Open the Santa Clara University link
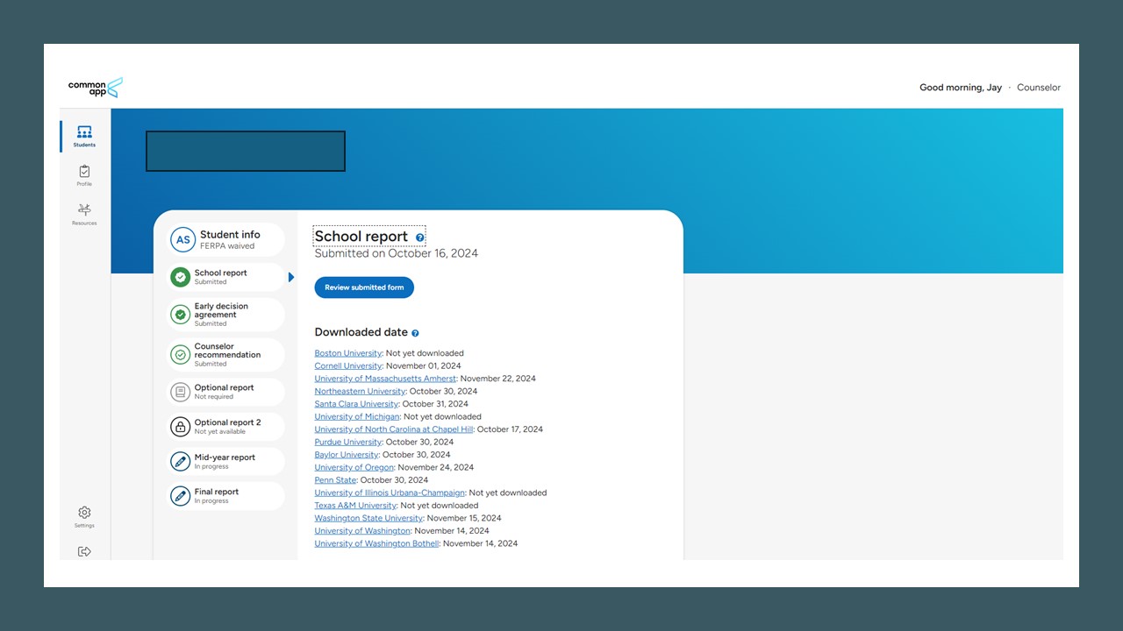The width and height of the screenshot is (1123, 631). point(356,404)
